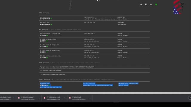191x107 pixels.
Task: Select IP address 209.85.202.26
Action: pyautogui.click(x=89, y=39)
